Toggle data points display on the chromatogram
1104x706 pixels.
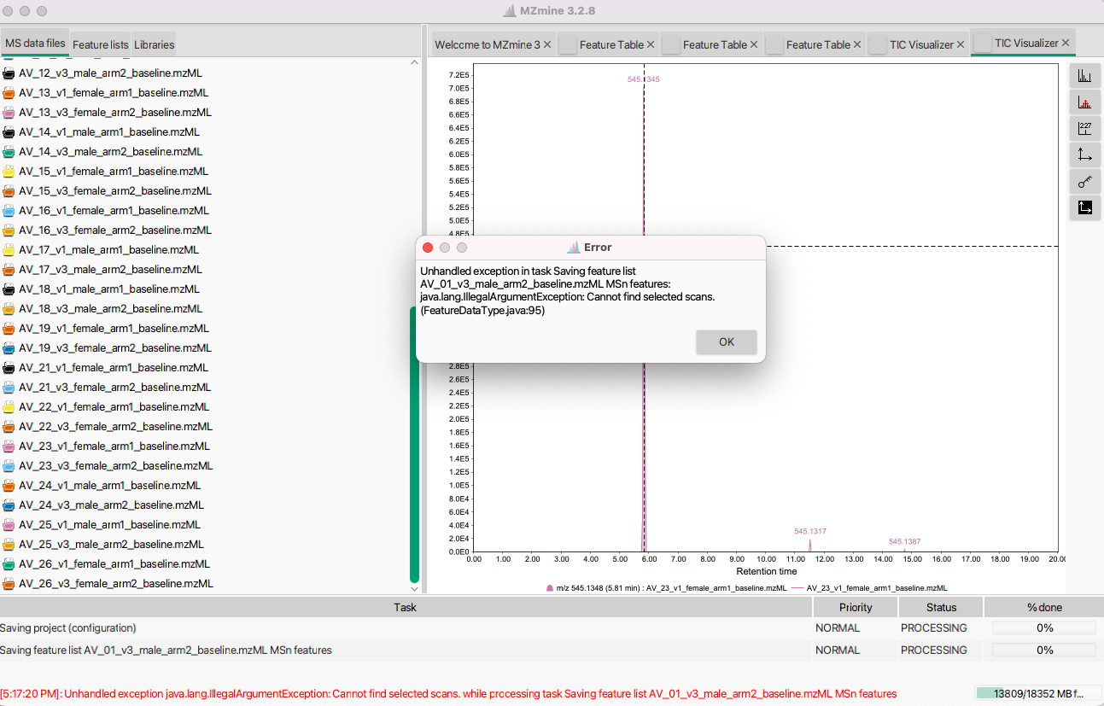click(1084, 102)
